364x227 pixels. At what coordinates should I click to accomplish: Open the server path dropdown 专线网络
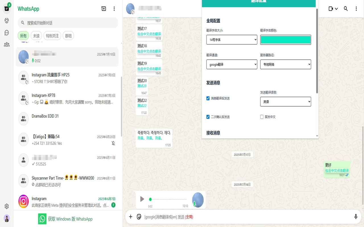coord(286,64)
